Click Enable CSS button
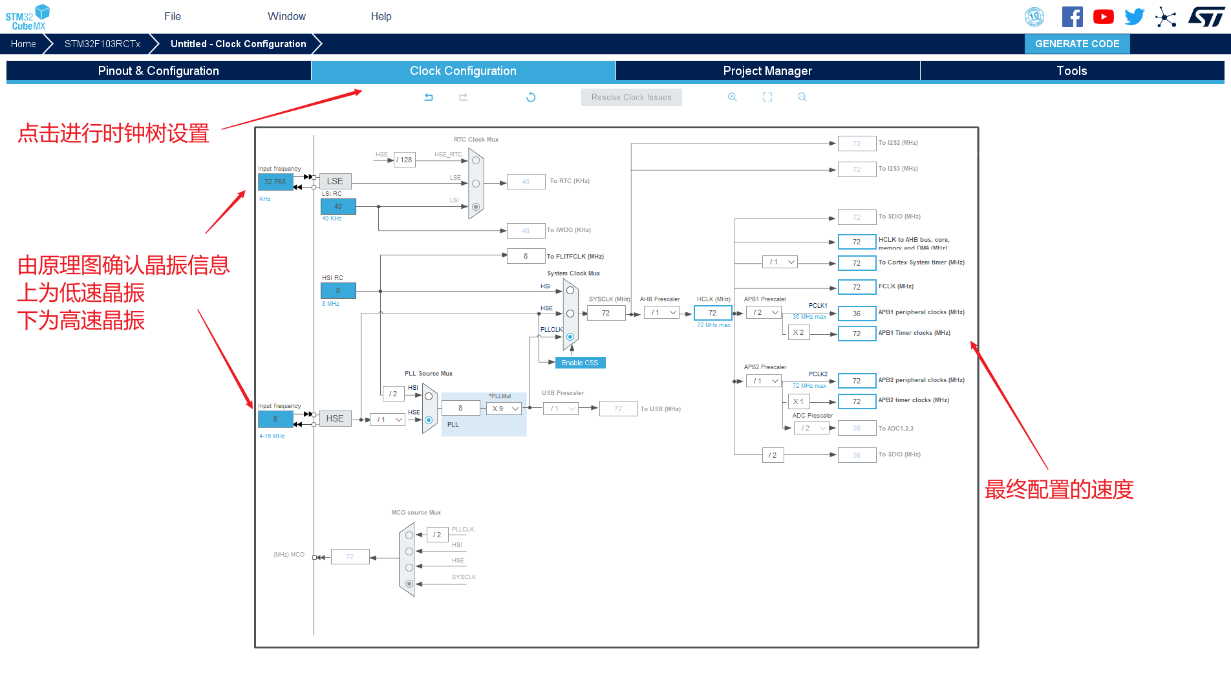 point(580,363)
